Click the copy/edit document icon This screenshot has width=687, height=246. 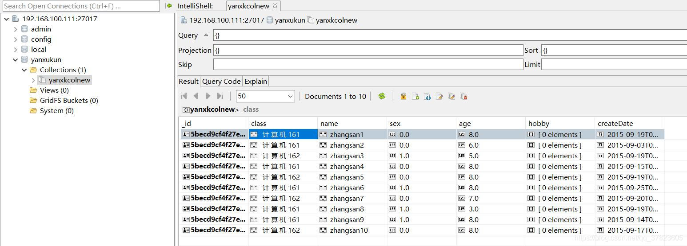(x=451, y=96)
